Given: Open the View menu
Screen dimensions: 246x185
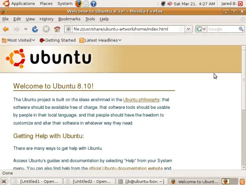Looking at the screenshot, I should coord(30,19).
